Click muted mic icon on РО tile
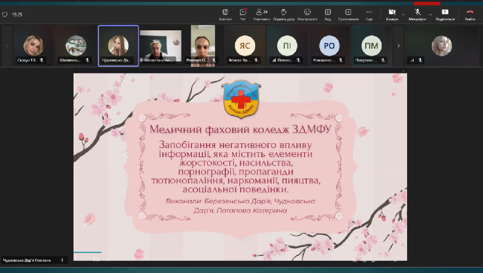483x273 pixels. point(340,60)
